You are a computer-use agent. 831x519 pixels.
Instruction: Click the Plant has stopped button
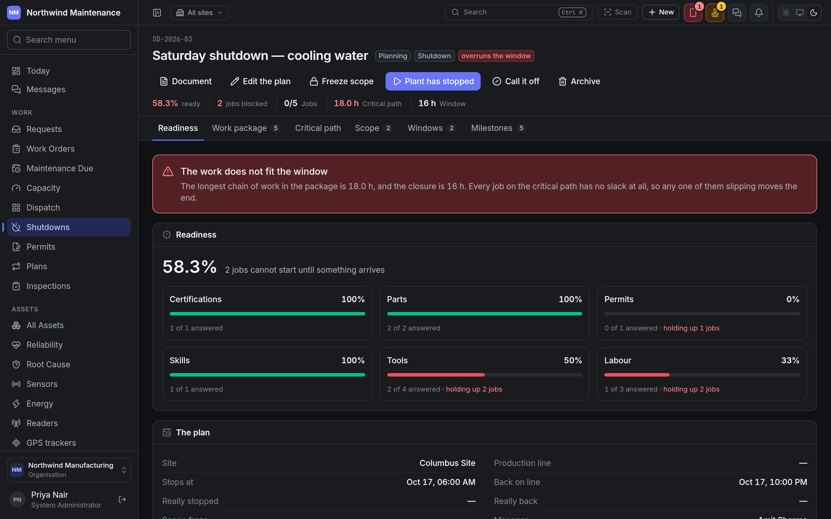pyautogui.click(x=433, y=81)
